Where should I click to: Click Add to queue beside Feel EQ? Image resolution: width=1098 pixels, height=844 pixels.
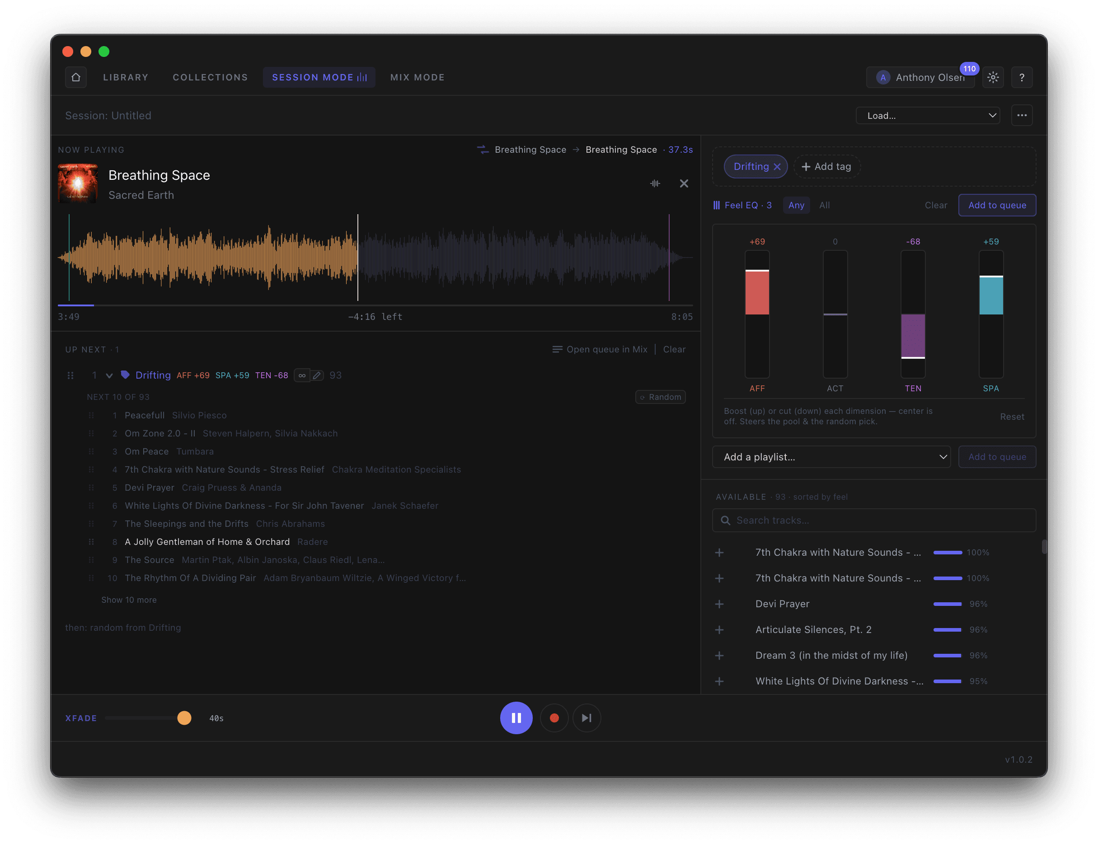tap(996, 205)
